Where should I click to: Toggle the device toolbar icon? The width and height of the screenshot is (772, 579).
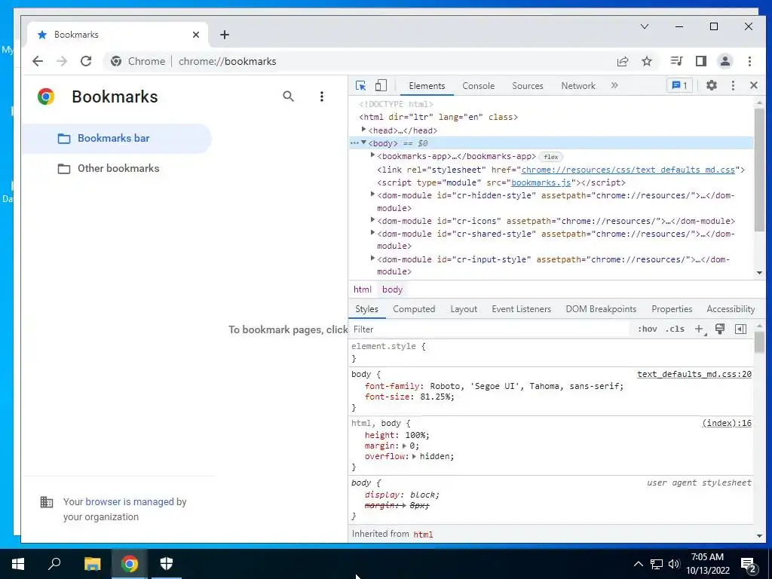pos(381,86)
